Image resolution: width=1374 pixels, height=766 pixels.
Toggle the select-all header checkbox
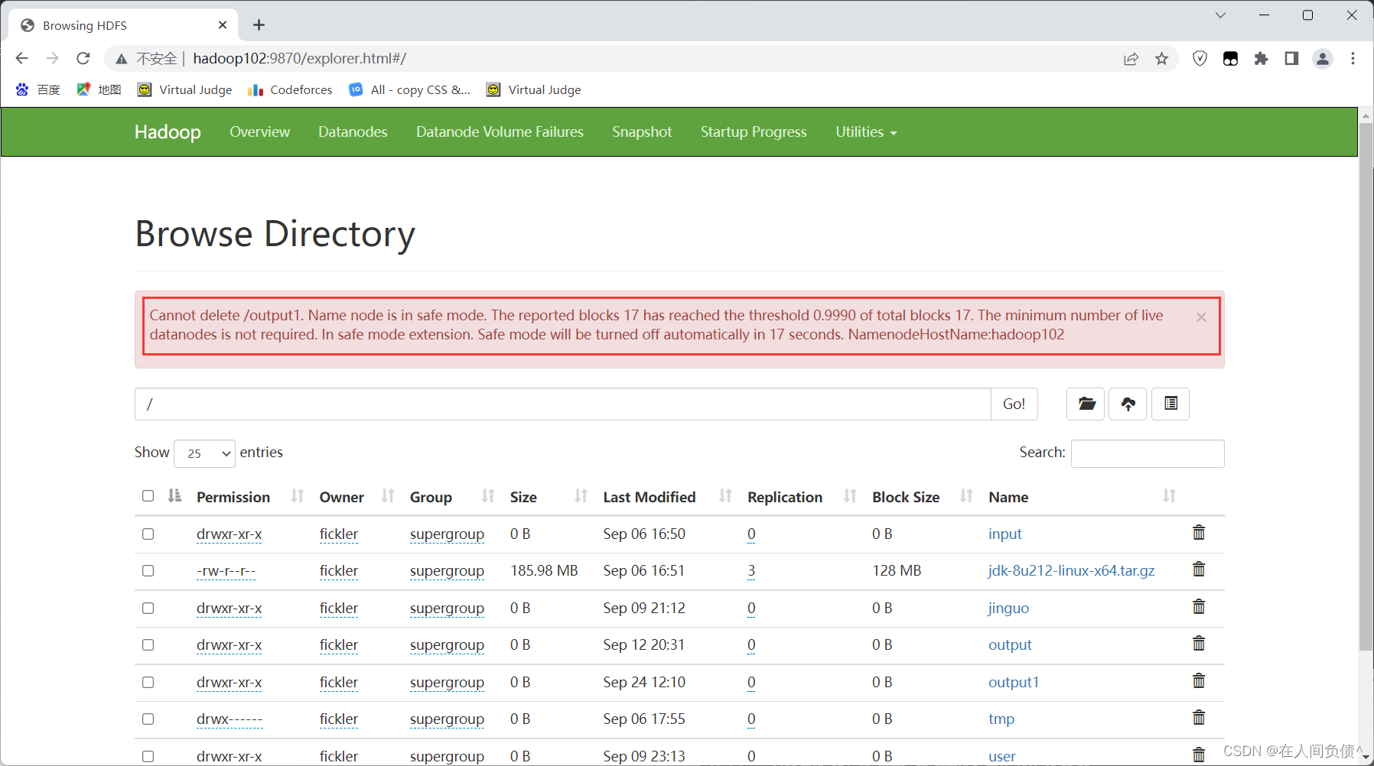tap(148, 495)
